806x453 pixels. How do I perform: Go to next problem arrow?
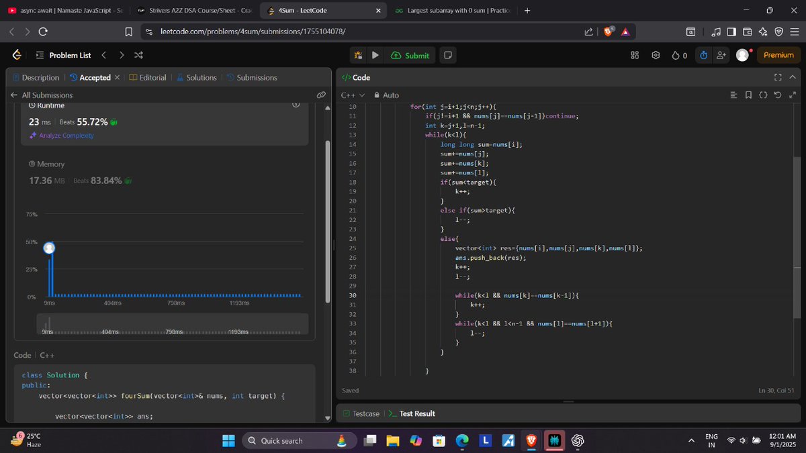coord(122,55)
